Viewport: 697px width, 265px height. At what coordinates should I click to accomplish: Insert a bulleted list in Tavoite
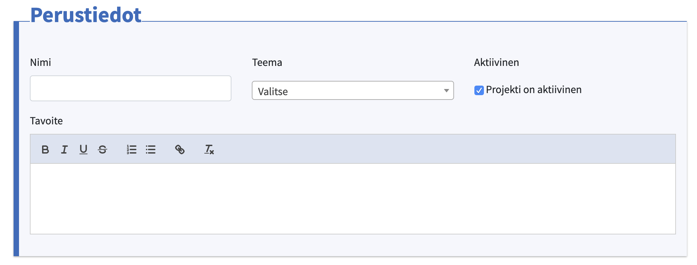[x=151, y=149]
